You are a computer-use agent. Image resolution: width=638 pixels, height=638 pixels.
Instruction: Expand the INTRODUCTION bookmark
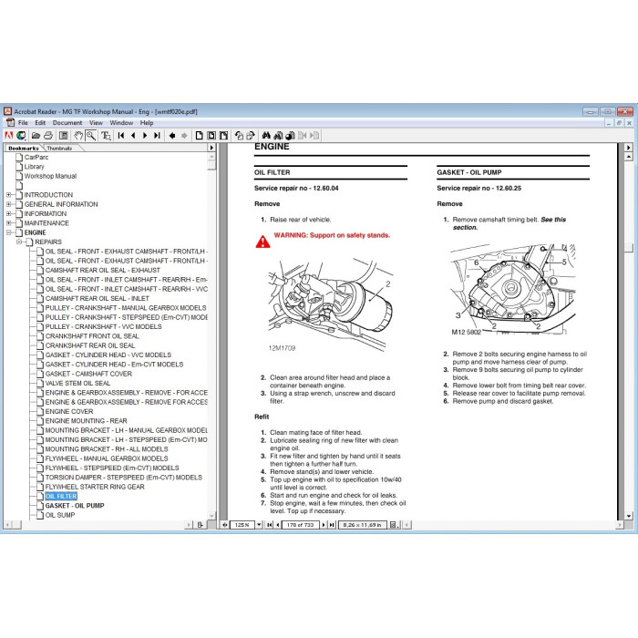(9, 195)
